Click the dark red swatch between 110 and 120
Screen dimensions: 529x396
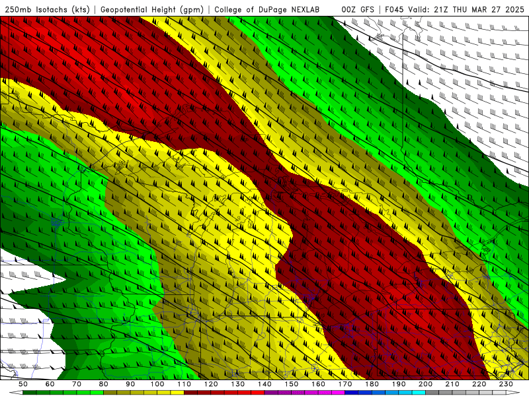(x=190, y=393)
